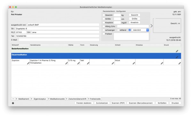This screenshot has height=117, width=192.
Task: Enable the Freitext checkbox
Action: (104, 34)
